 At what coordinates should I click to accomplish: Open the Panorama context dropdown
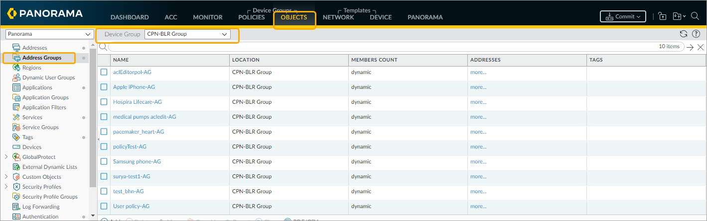[49, 34]
